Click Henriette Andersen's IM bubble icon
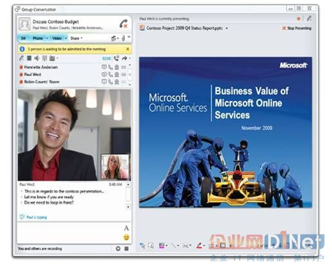The height and width of the screenshot is (266, 332). 104,67
